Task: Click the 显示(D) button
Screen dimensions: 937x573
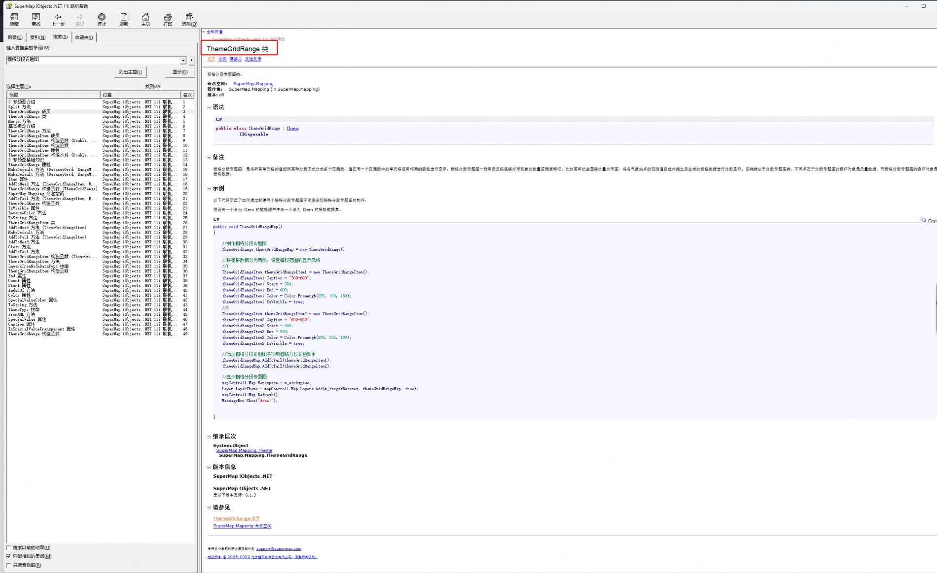Action: [180, 72]
